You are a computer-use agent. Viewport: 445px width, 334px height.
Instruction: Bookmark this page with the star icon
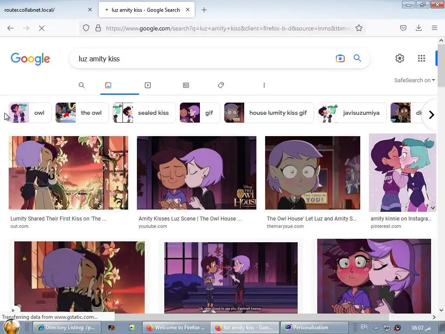click(x=359, y=28)
